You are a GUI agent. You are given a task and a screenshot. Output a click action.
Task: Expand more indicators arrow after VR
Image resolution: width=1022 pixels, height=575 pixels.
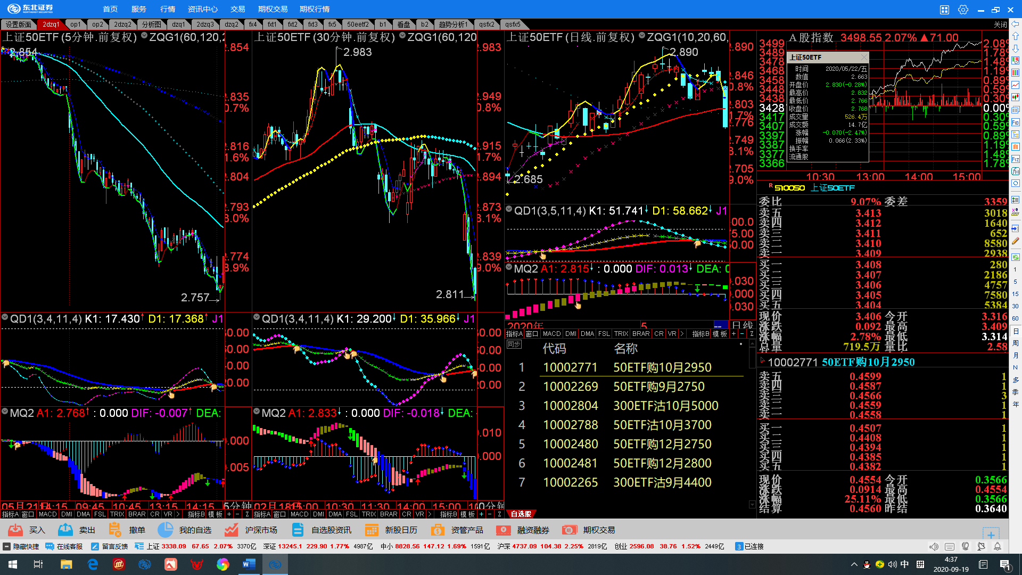[x=682, y=334]
